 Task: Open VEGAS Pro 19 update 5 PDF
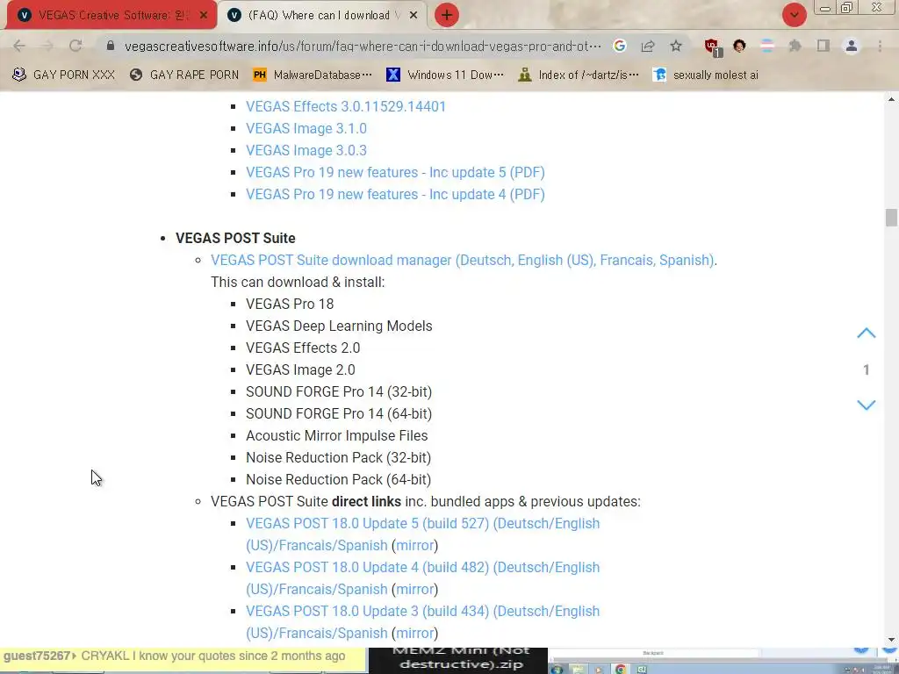(395, 173)
